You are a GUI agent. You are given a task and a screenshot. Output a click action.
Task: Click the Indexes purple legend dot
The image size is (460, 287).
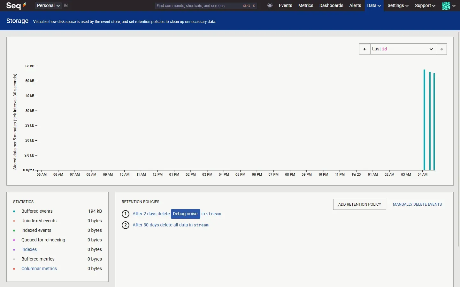click(14, 250)
